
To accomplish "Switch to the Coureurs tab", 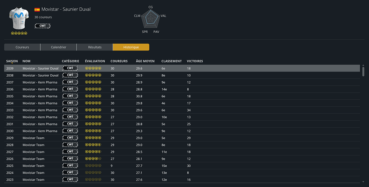I will [22, 47].
